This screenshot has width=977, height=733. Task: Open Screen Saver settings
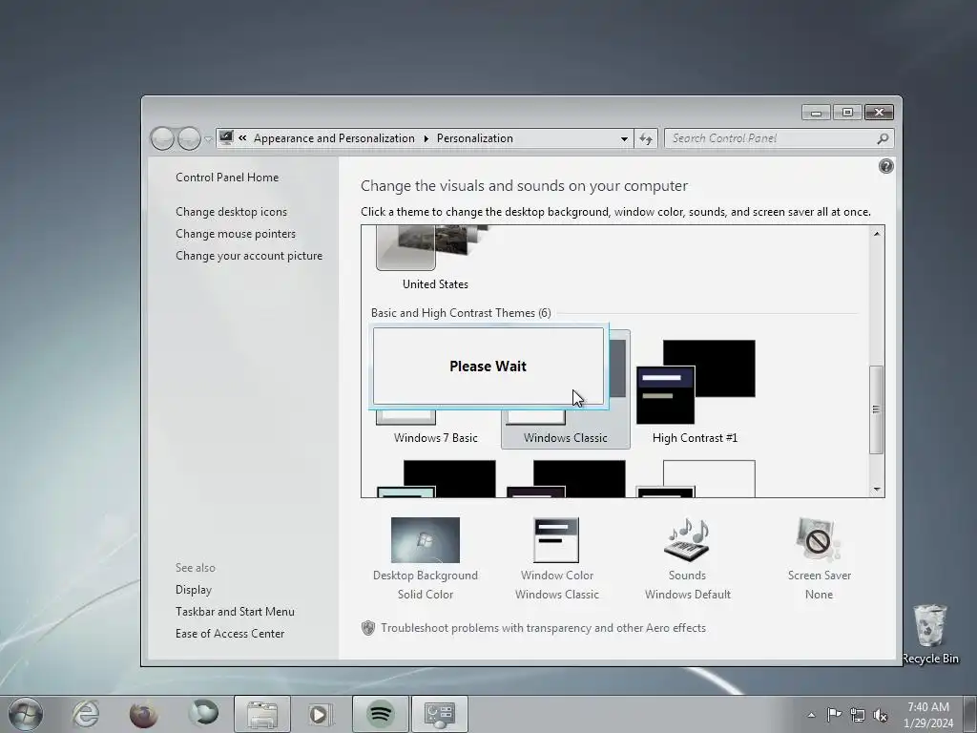(819, 559)
